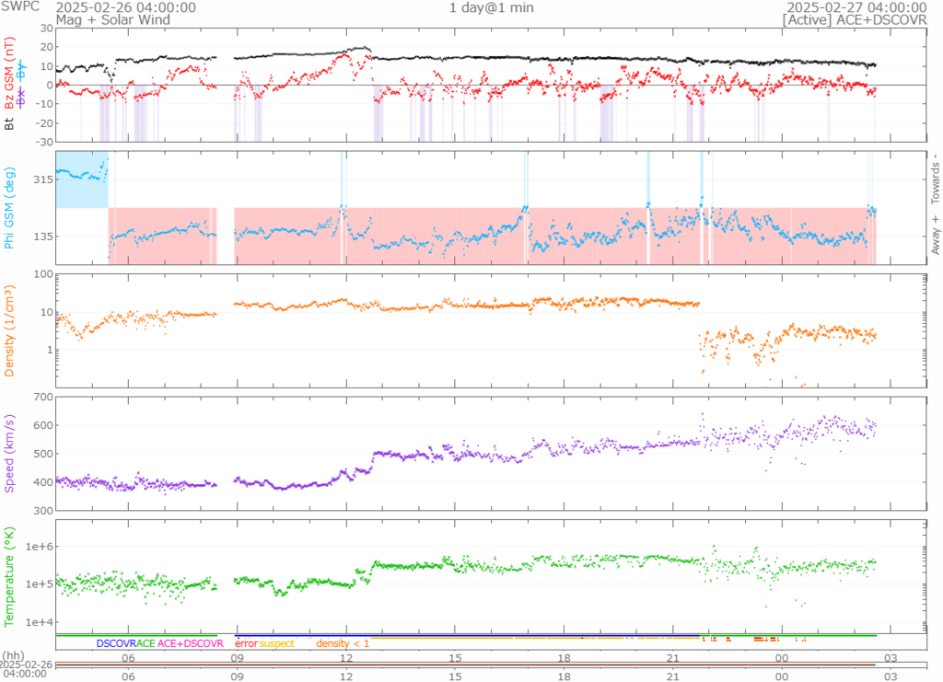
Task: Click the end date 2025-02-27 04:00:00
Action: click(x=853, y=7)
